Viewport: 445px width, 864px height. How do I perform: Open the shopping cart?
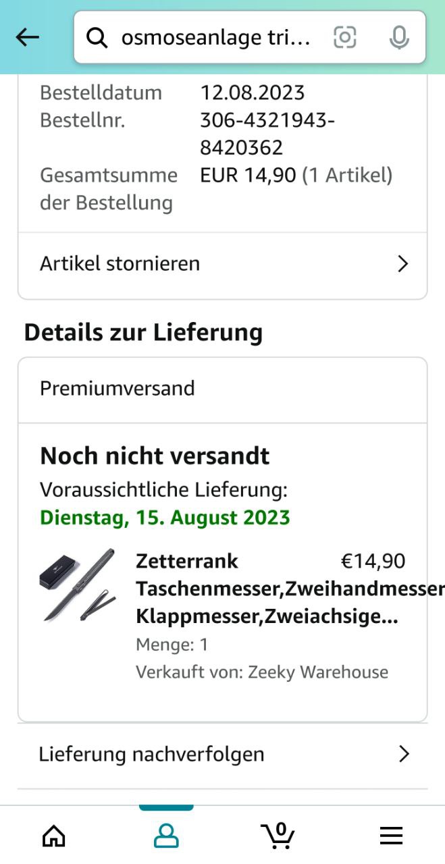pyautogui.click(x=278, y=835)
